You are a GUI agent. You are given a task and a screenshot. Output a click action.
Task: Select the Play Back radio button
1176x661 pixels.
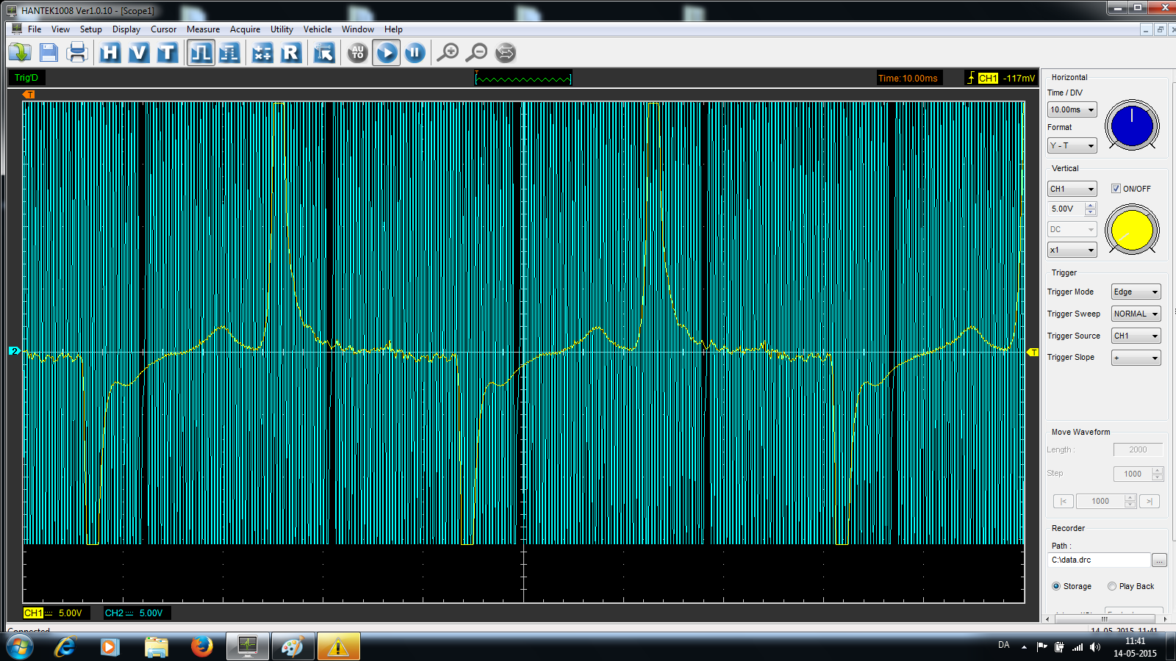pos(1112,586)
